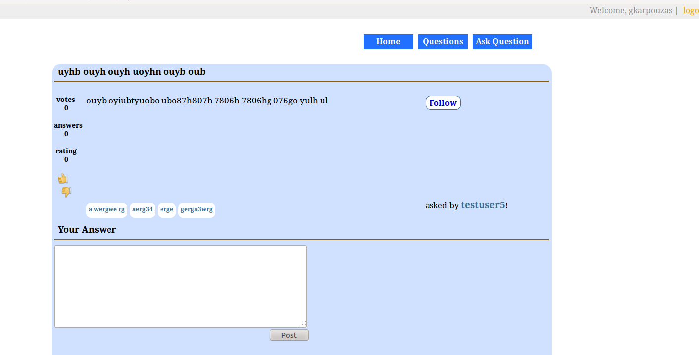Click the answers counter label

click(x=68, y=125)
